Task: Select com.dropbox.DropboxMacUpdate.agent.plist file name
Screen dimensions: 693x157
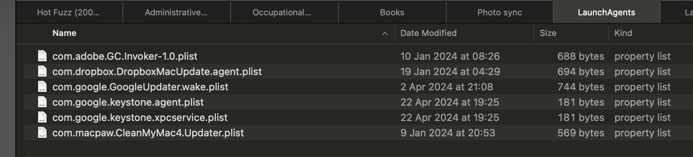Action: tap(157, 72)
